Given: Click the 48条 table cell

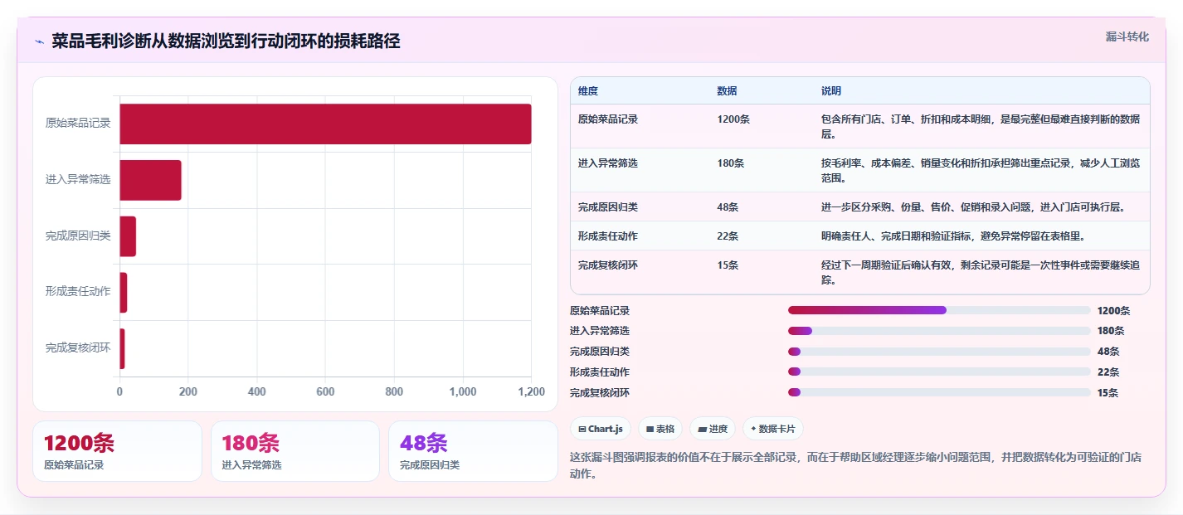Looking at the screenshot, I should pos(728,206).
